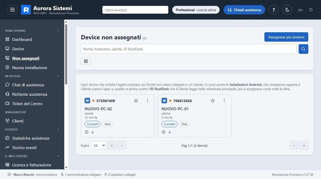
Task: Open three-dot menu for 573081409
Action: [148, 101]
